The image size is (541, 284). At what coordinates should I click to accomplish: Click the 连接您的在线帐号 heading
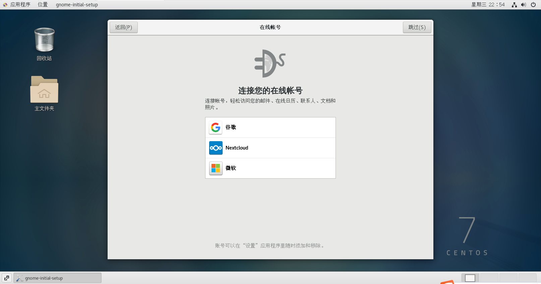coord(270,91)
